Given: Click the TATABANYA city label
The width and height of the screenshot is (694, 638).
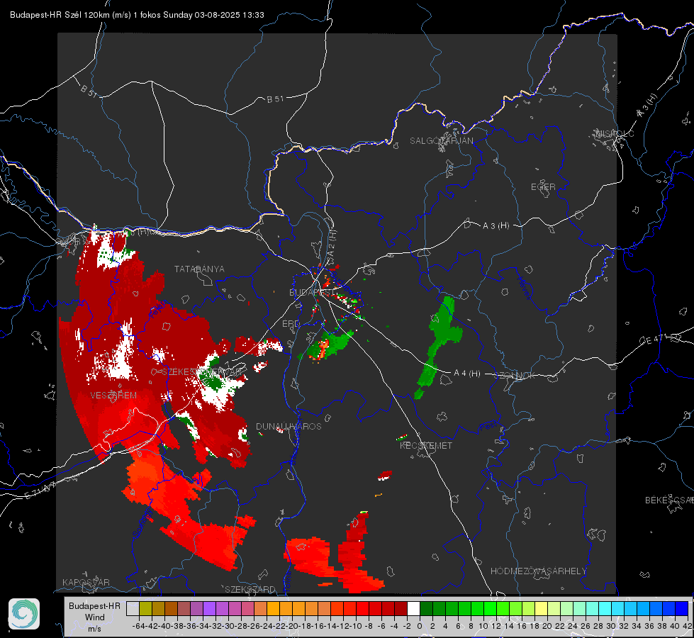Looking at the screenshot, I should (199, 269).
